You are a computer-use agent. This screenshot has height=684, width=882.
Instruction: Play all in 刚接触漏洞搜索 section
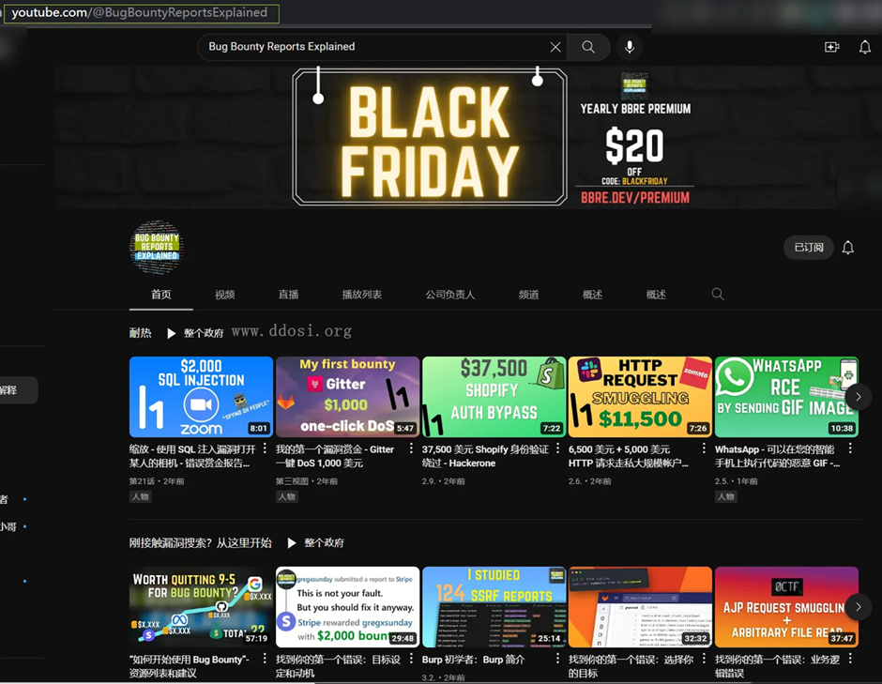[x=315, y=543]
